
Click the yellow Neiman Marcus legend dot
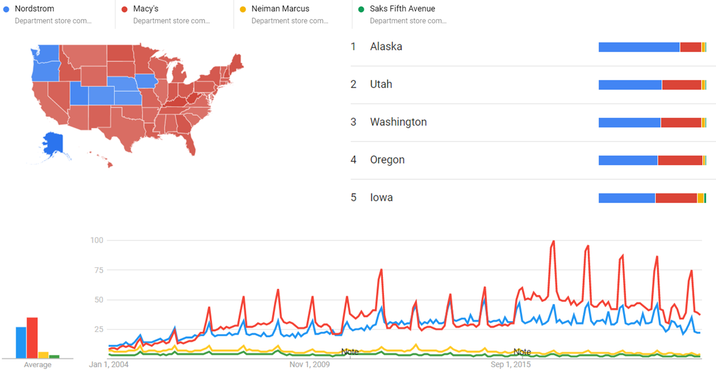(243, 9)
